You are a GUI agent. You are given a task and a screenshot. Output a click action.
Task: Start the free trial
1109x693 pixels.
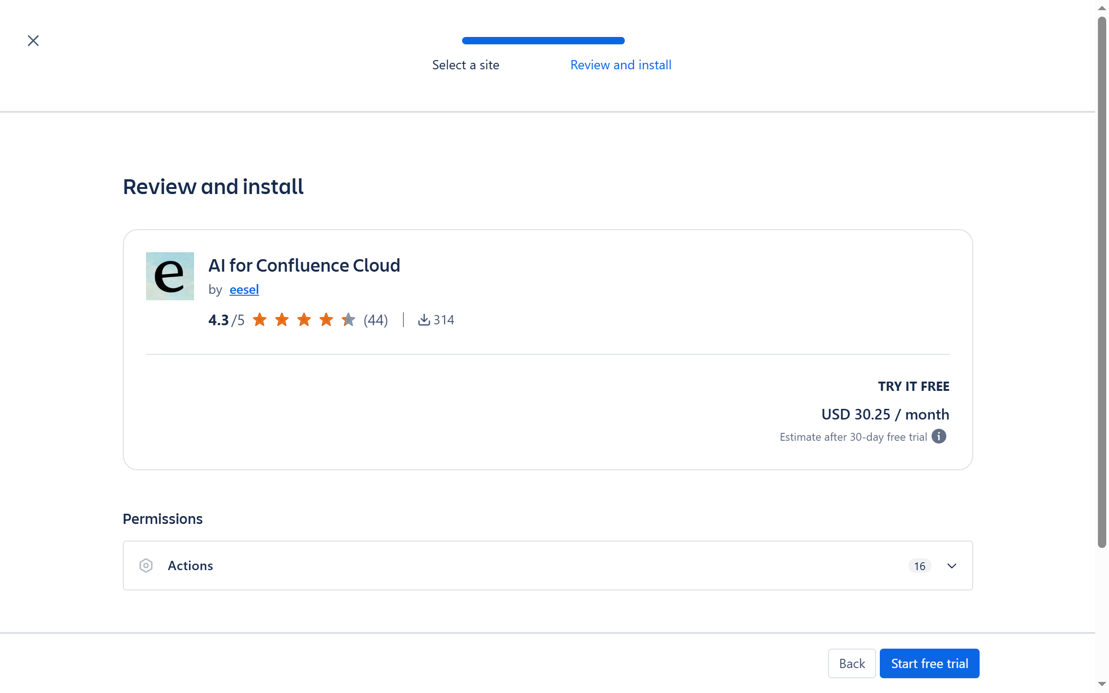coord(929,663)
